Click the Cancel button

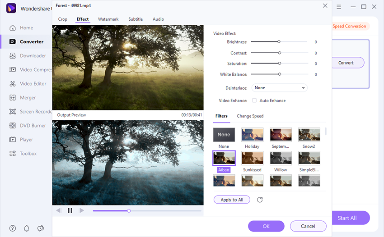(x=308, y=226)
